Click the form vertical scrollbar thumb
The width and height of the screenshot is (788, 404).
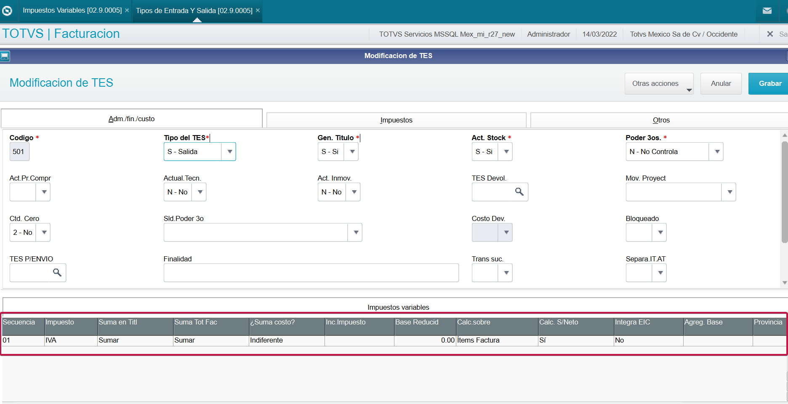785,192
